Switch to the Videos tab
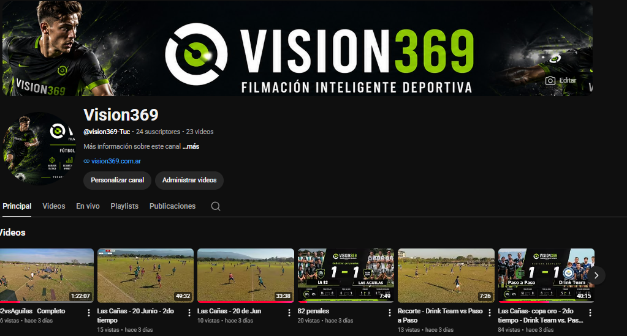The image size is (627, 336). click(53, 206)
